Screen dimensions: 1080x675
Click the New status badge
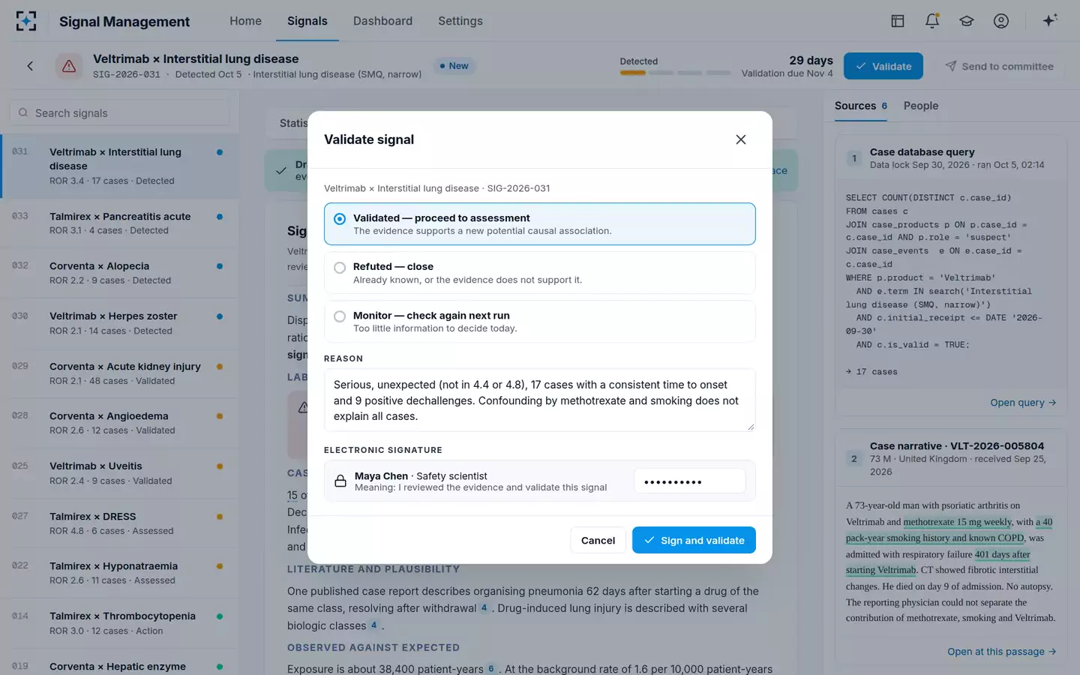[x=454, y=66]
